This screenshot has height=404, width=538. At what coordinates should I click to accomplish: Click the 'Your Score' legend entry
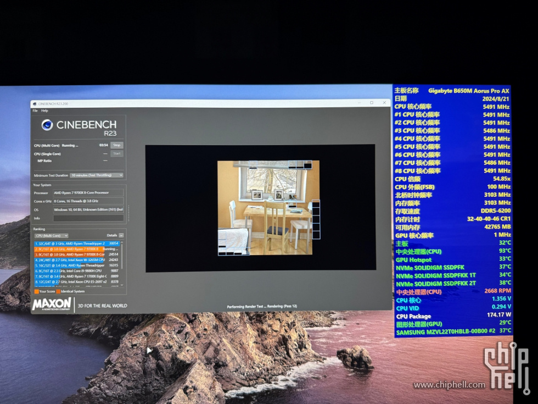44,291
